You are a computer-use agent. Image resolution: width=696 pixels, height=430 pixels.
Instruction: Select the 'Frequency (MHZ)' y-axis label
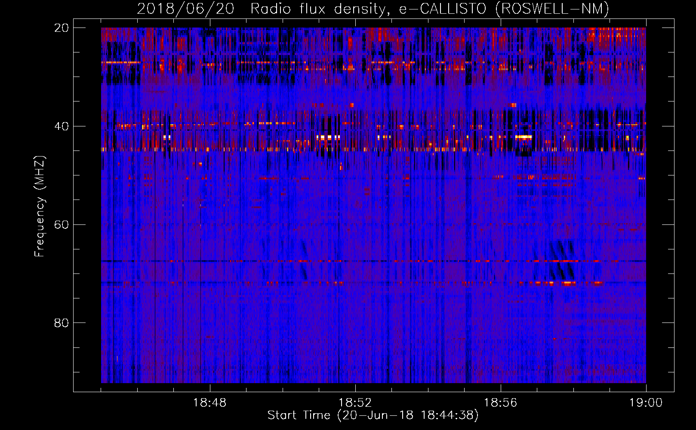coord(39,206)
